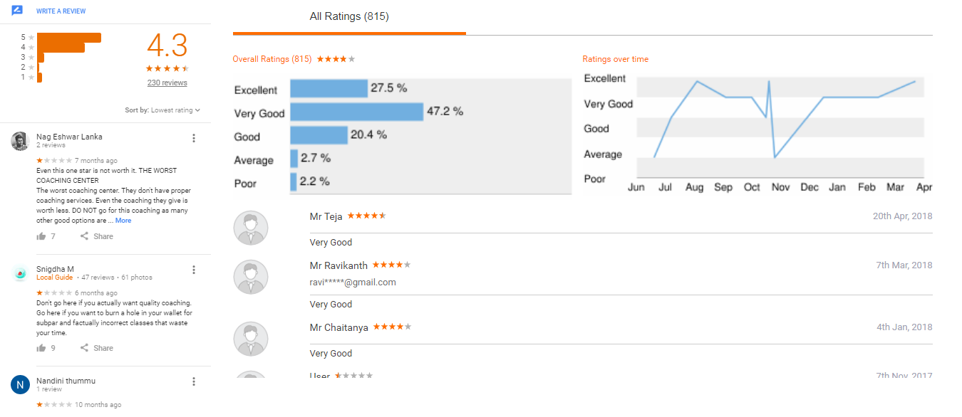This screenshot has height=417, width=962.
Task: Click the Nandini thummu reviewer avatar
Action: [x=20, y=385]
